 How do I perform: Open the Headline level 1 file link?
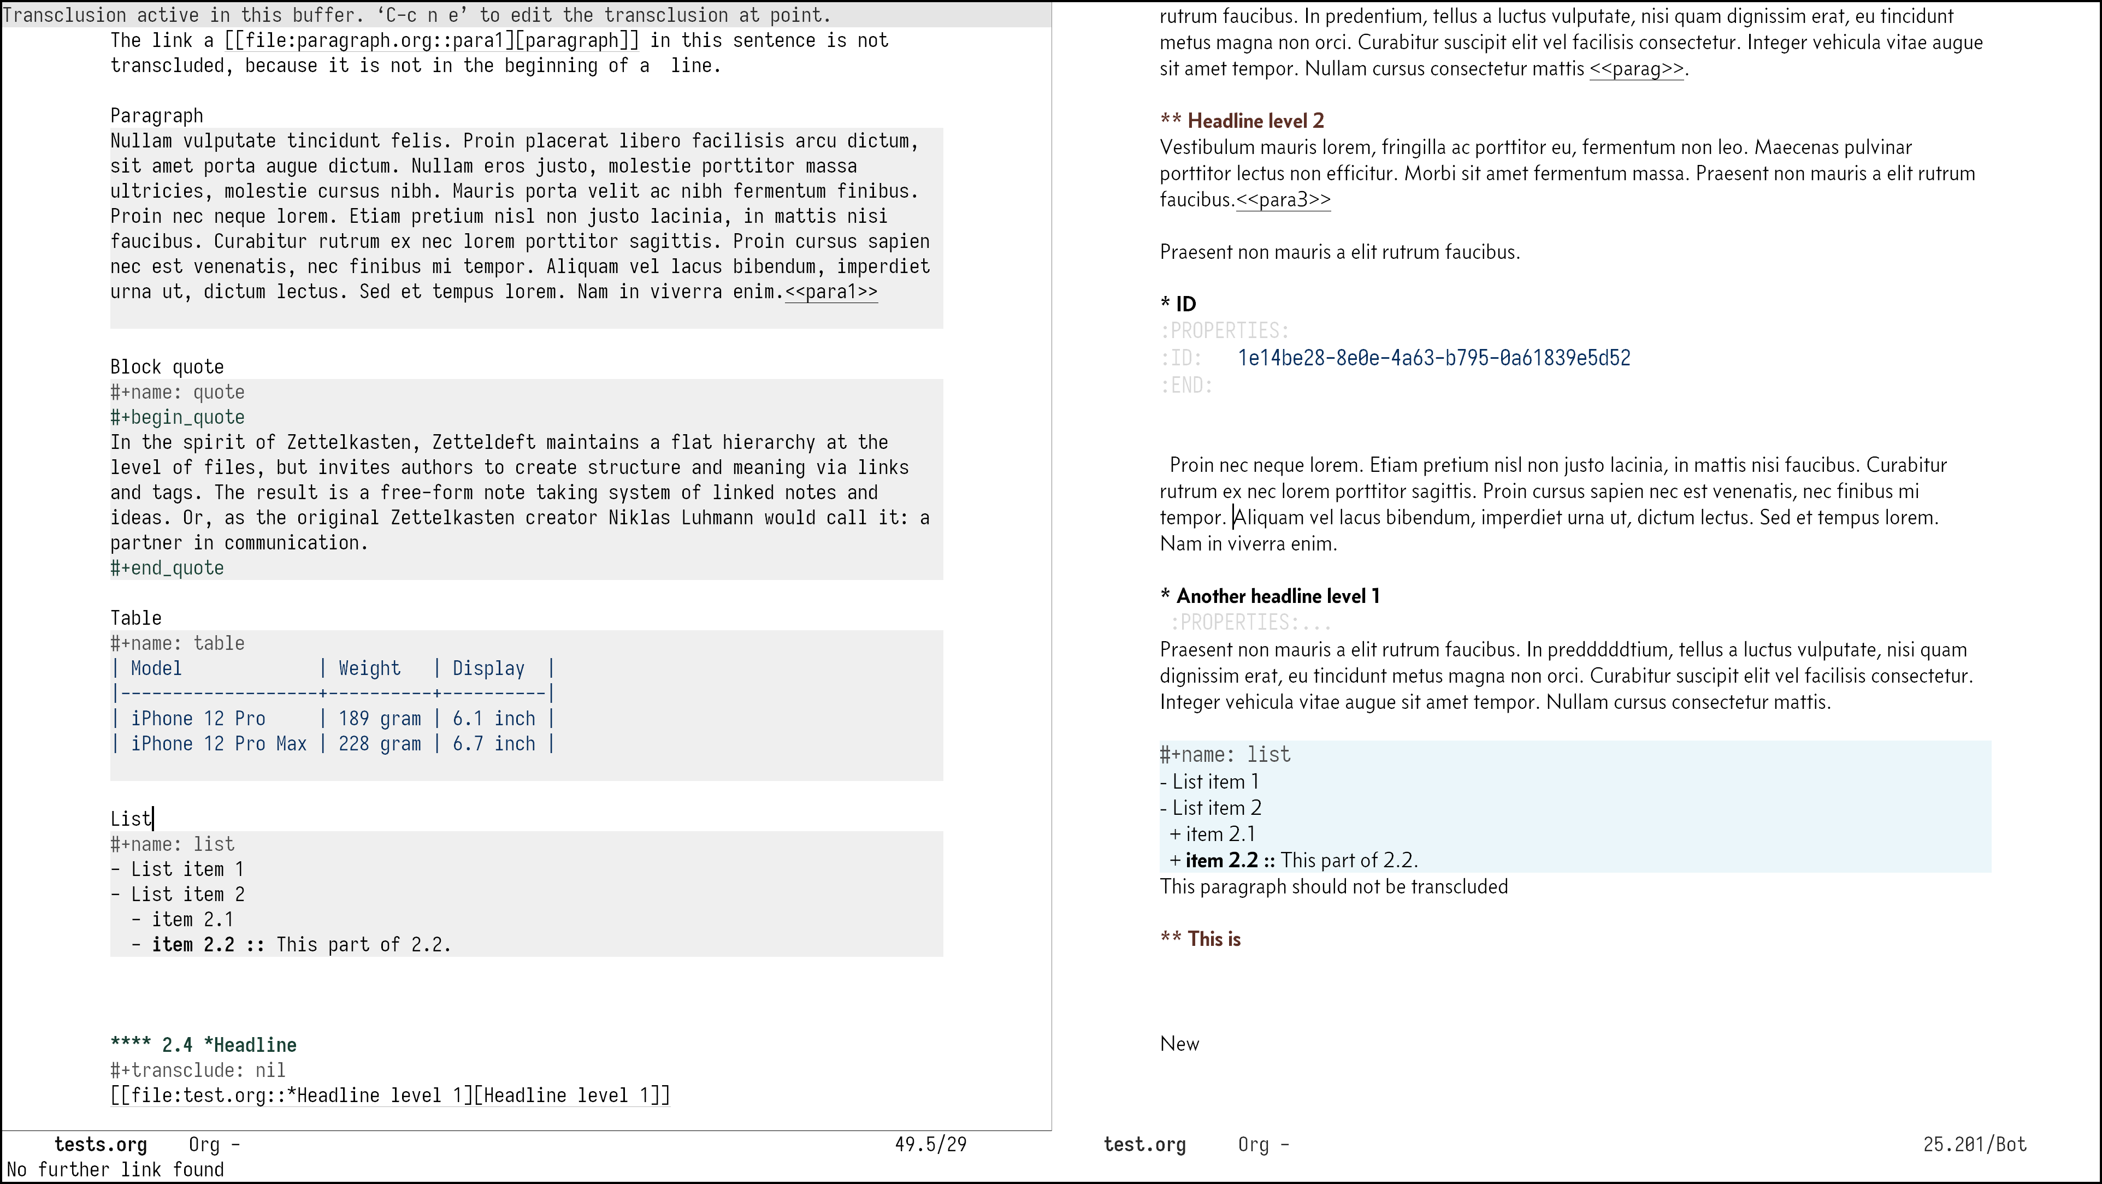(x=389, y=1096)
